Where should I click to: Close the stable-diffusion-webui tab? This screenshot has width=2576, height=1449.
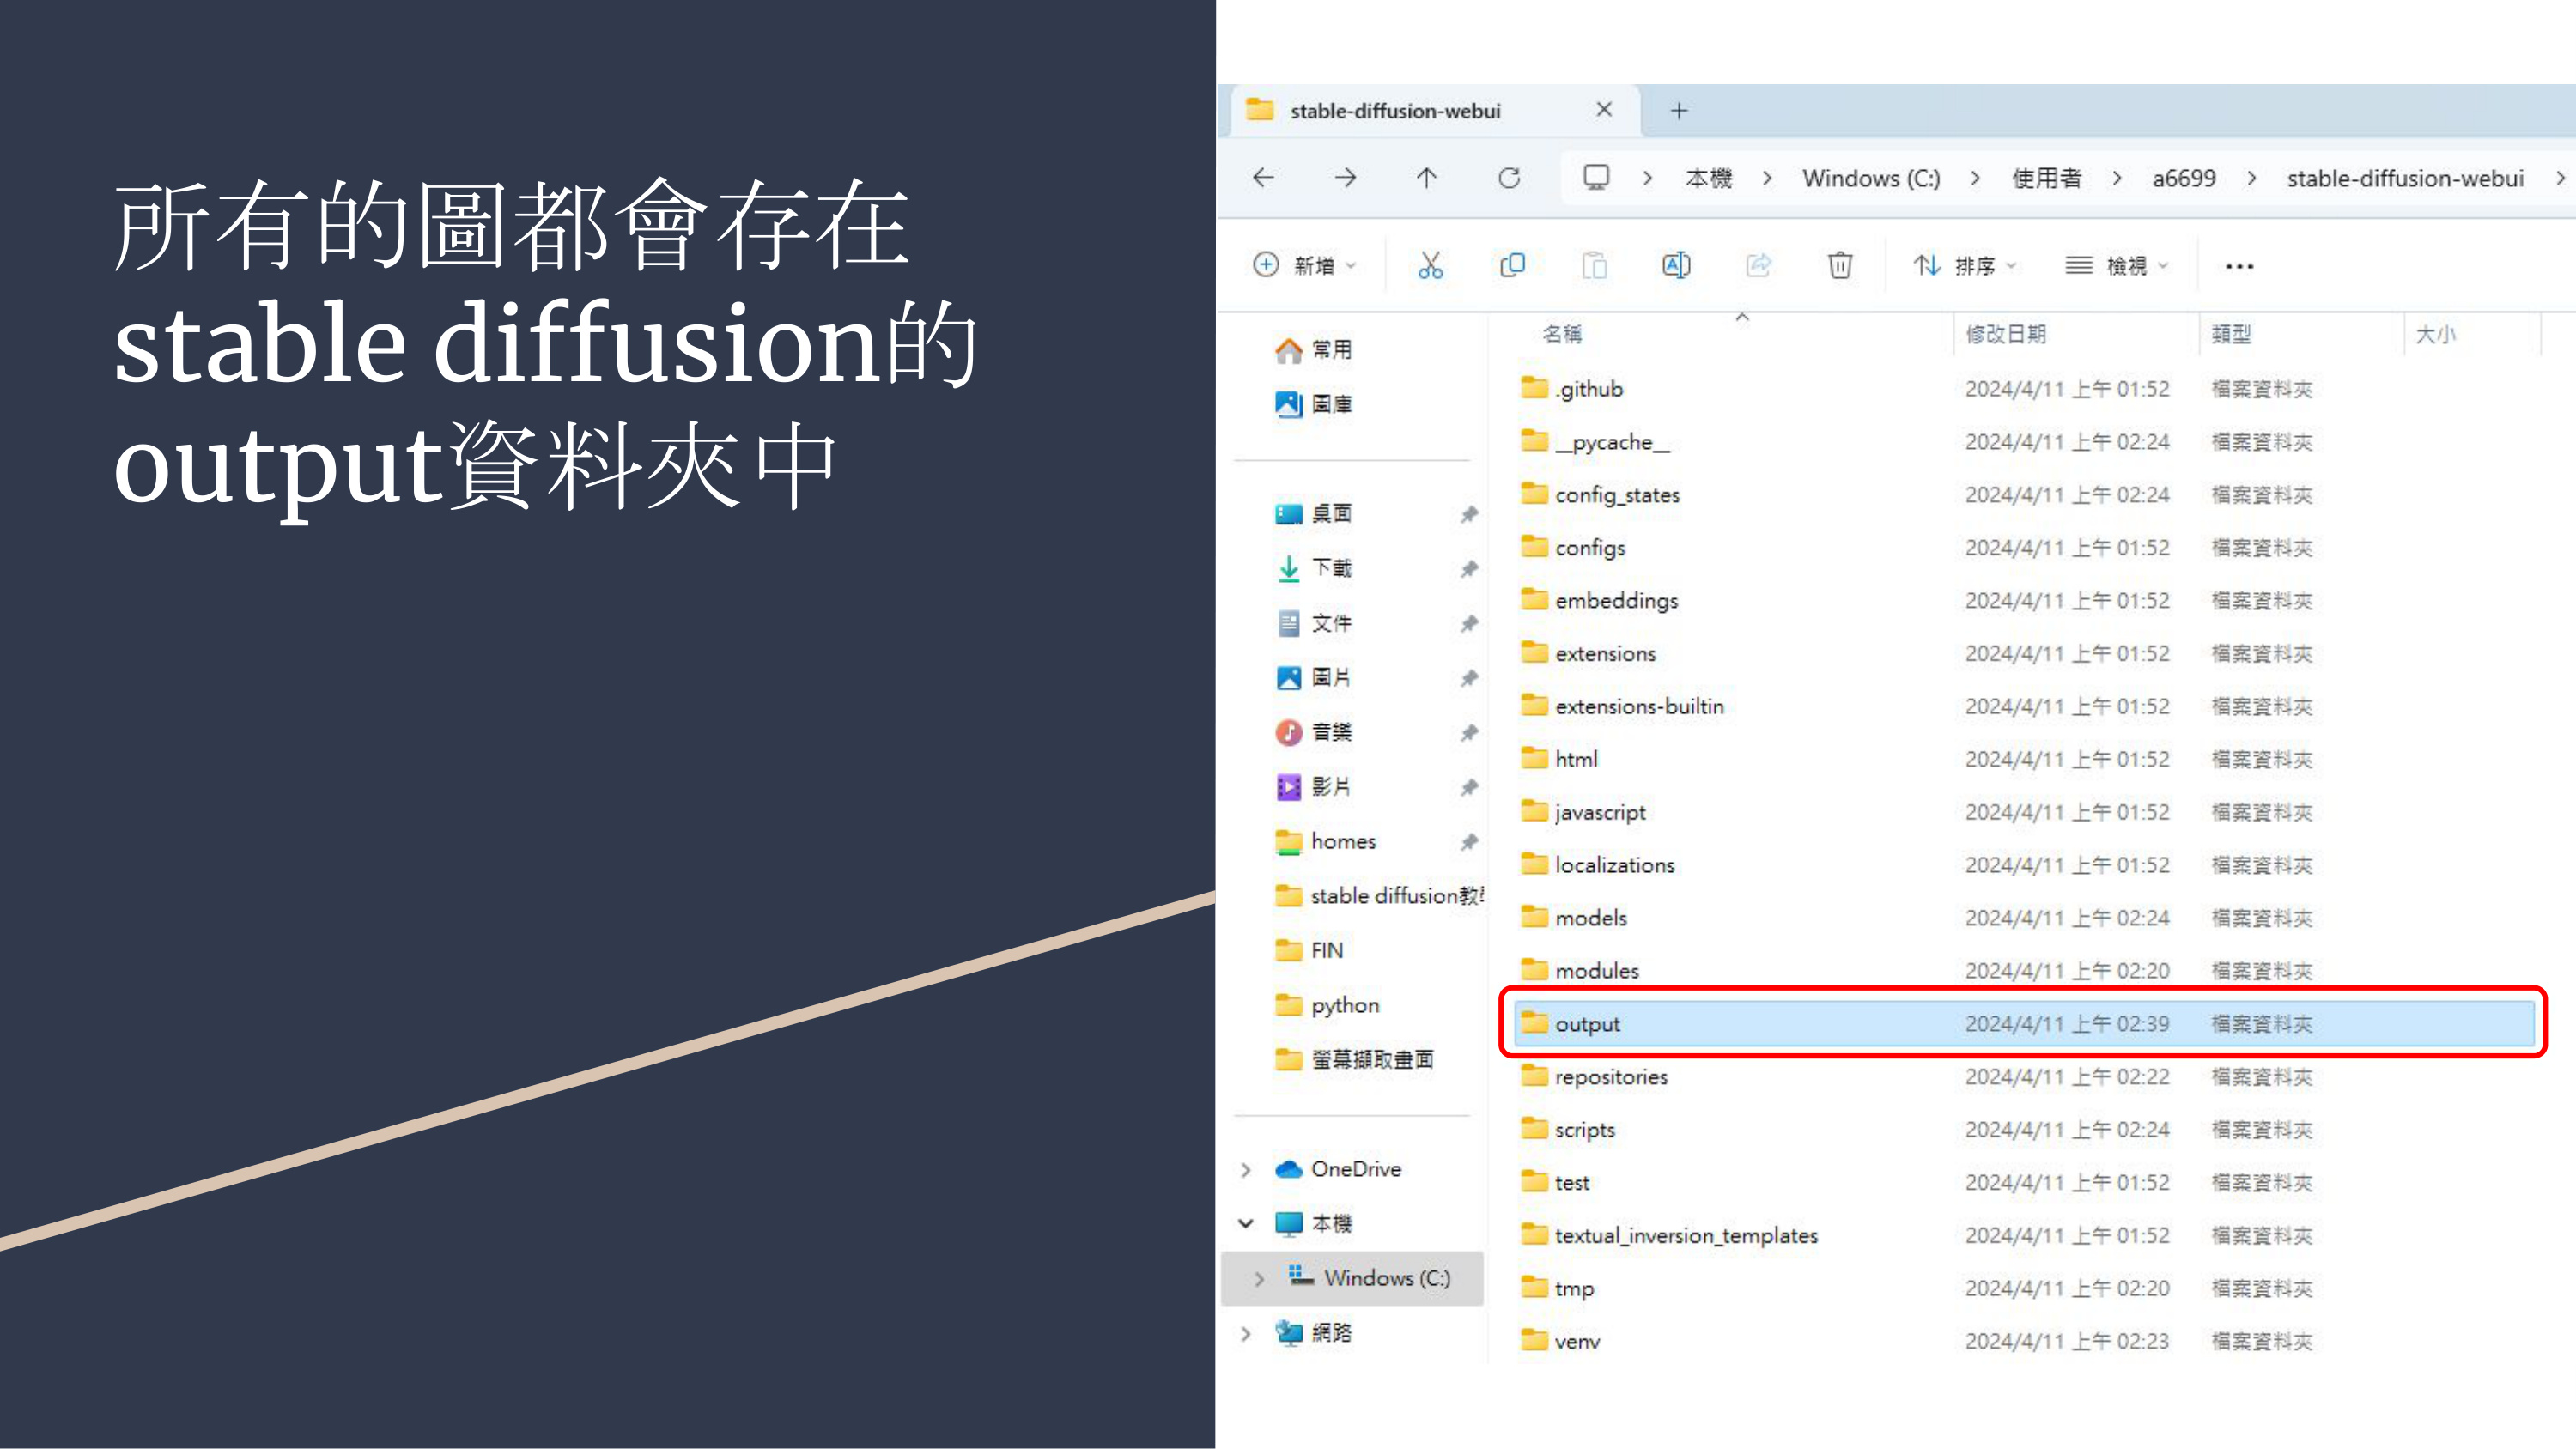[1604, 109]
